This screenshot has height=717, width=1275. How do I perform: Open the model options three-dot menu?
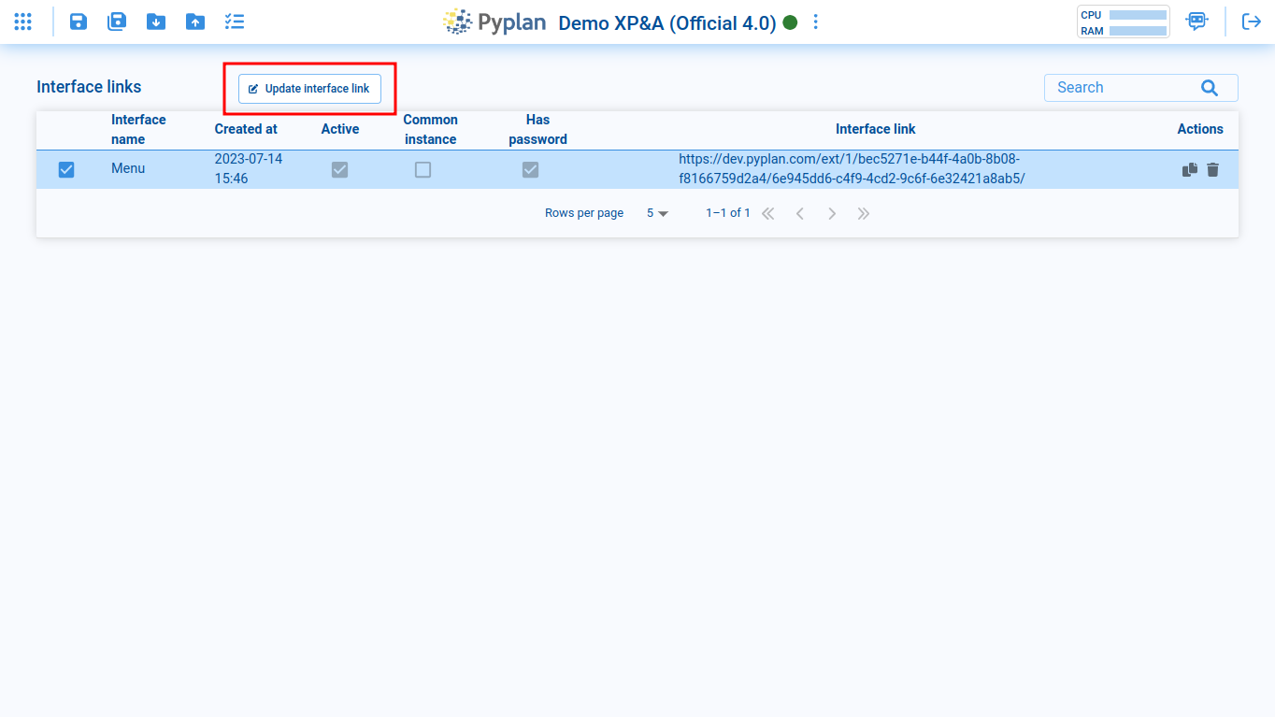click(816, 22)
